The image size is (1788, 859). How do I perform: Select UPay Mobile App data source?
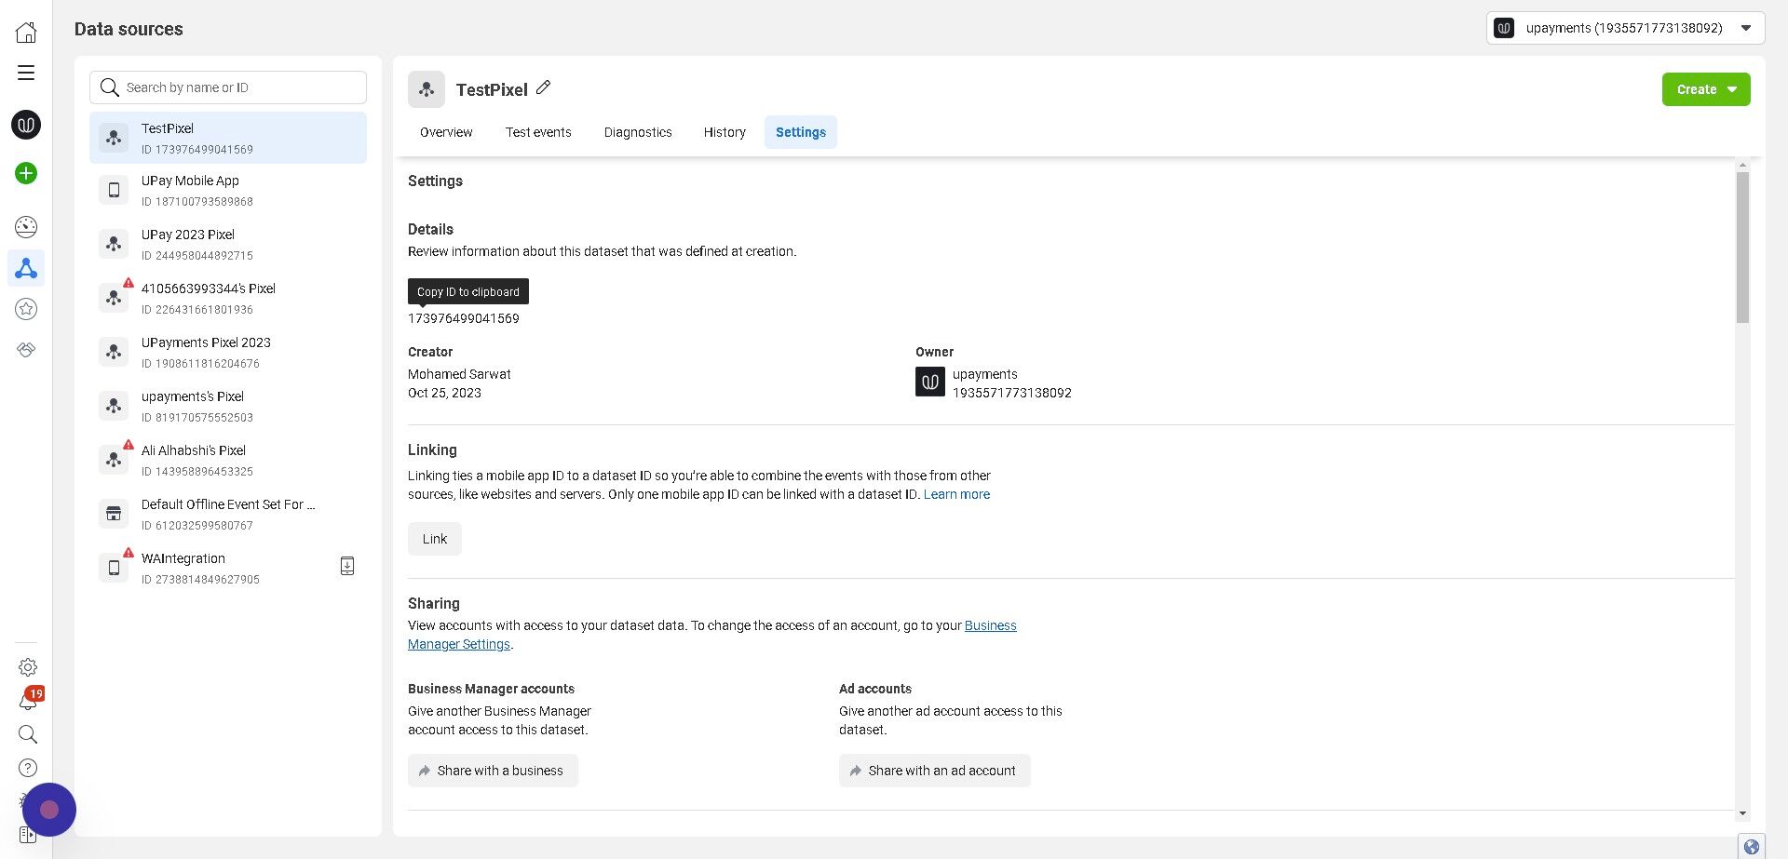click(228, 190)
